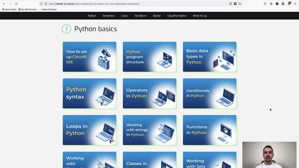This screenshot has height=168, width=299.
Task: Open the Python syntax card
Action: coord(89,93)
